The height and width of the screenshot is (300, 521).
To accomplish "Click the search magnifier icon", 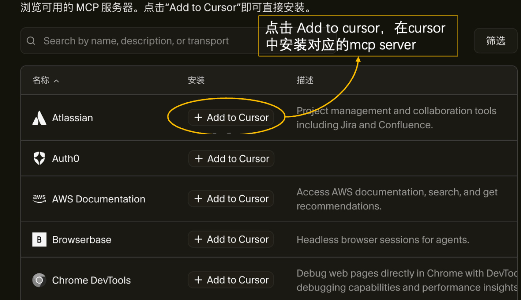I will (31, 41).
